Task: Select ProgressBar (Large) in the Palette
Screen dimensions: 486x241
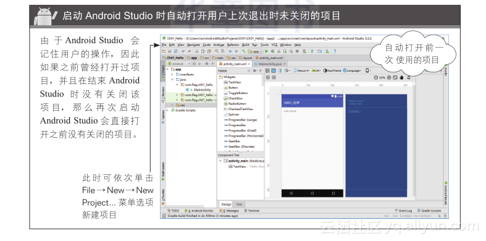Action: [x=240, y=120]
